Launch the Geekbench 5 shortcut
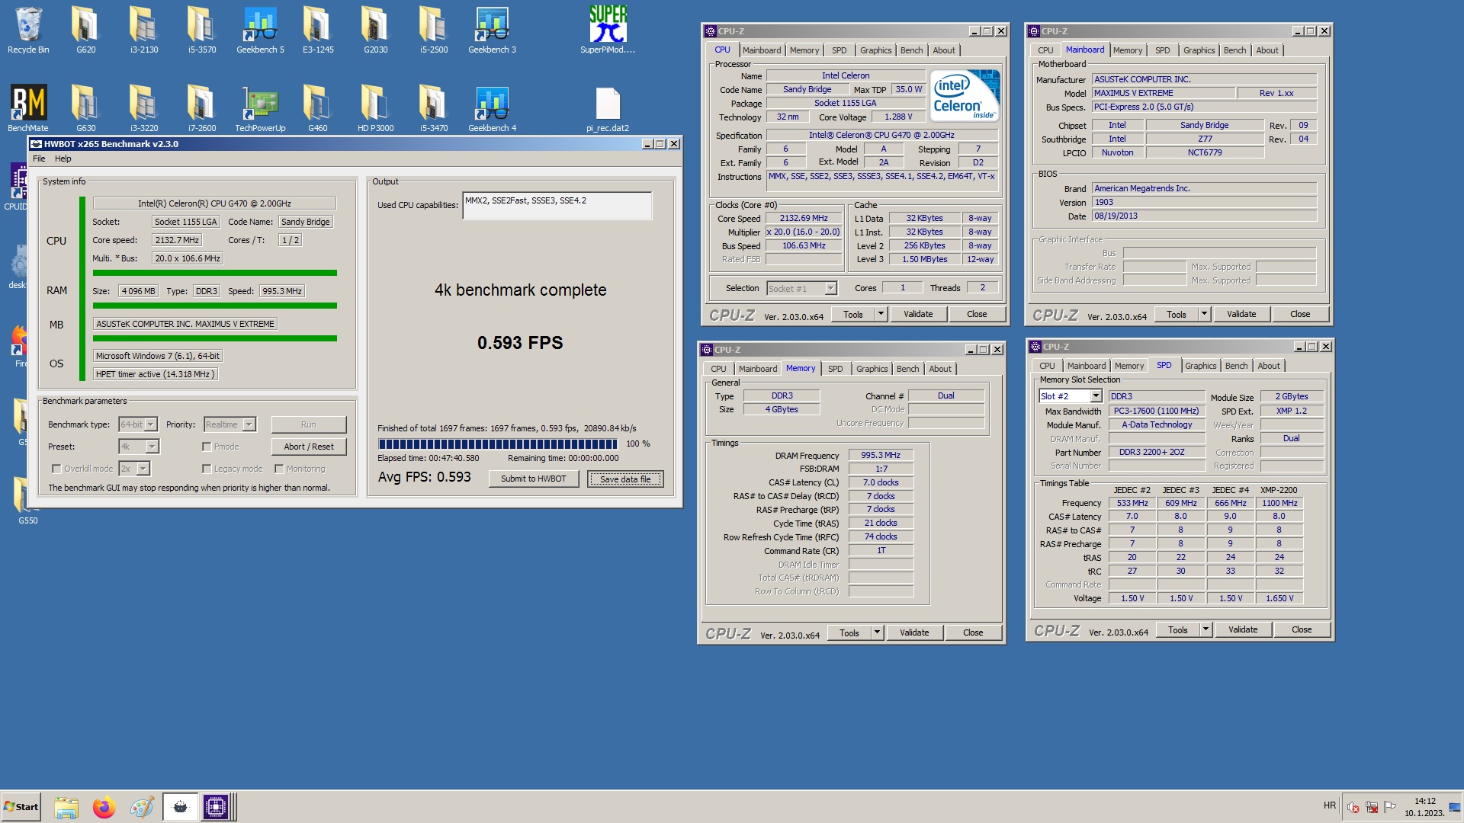This screenshot has width=1464, height=823. point(260,30)
